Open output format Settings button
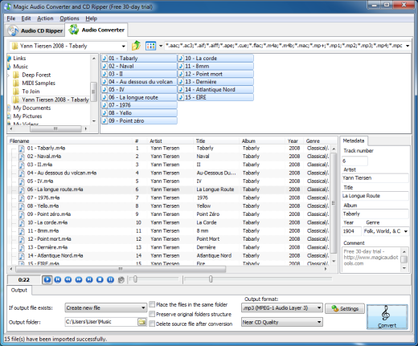The width and height of the screenshot is (418, 346). pos(345,309)
